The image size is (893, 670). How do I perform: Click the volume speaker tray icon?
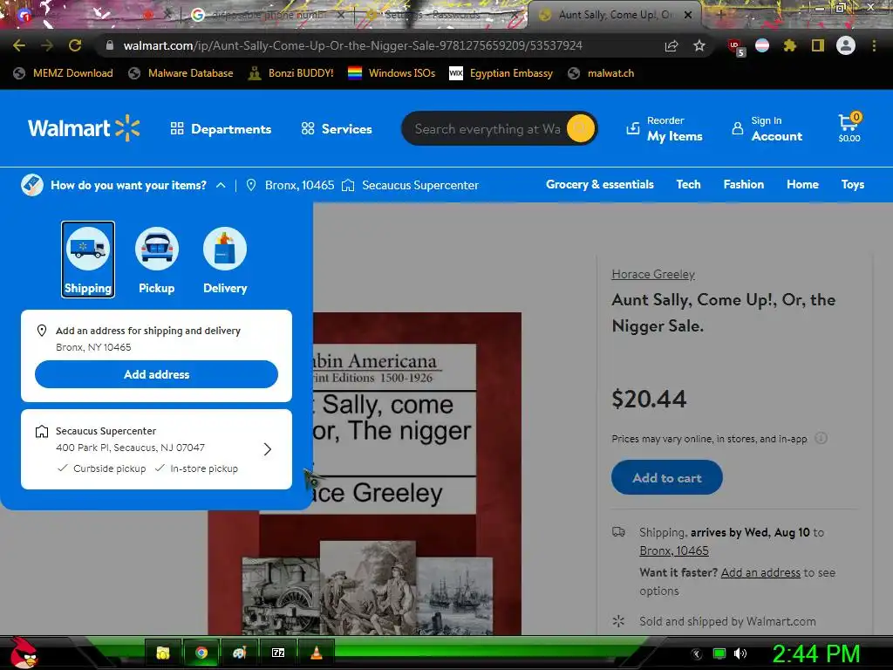[x=740, y=653]
